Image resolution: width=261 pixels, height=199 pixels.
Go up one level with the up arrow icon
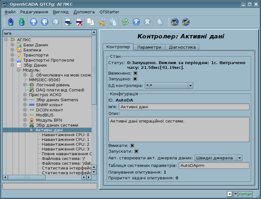point(34,22)
